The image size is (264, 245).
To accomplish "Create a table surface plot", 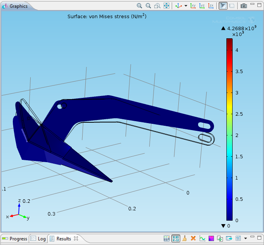I will (211, 238).
